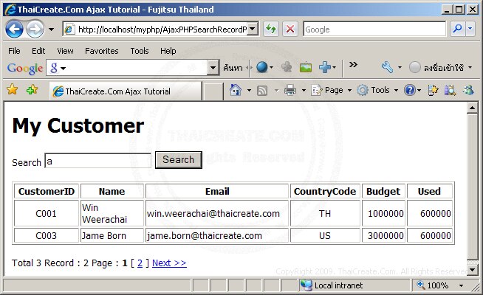Click the vertical scrollbar up arrow

472,108
